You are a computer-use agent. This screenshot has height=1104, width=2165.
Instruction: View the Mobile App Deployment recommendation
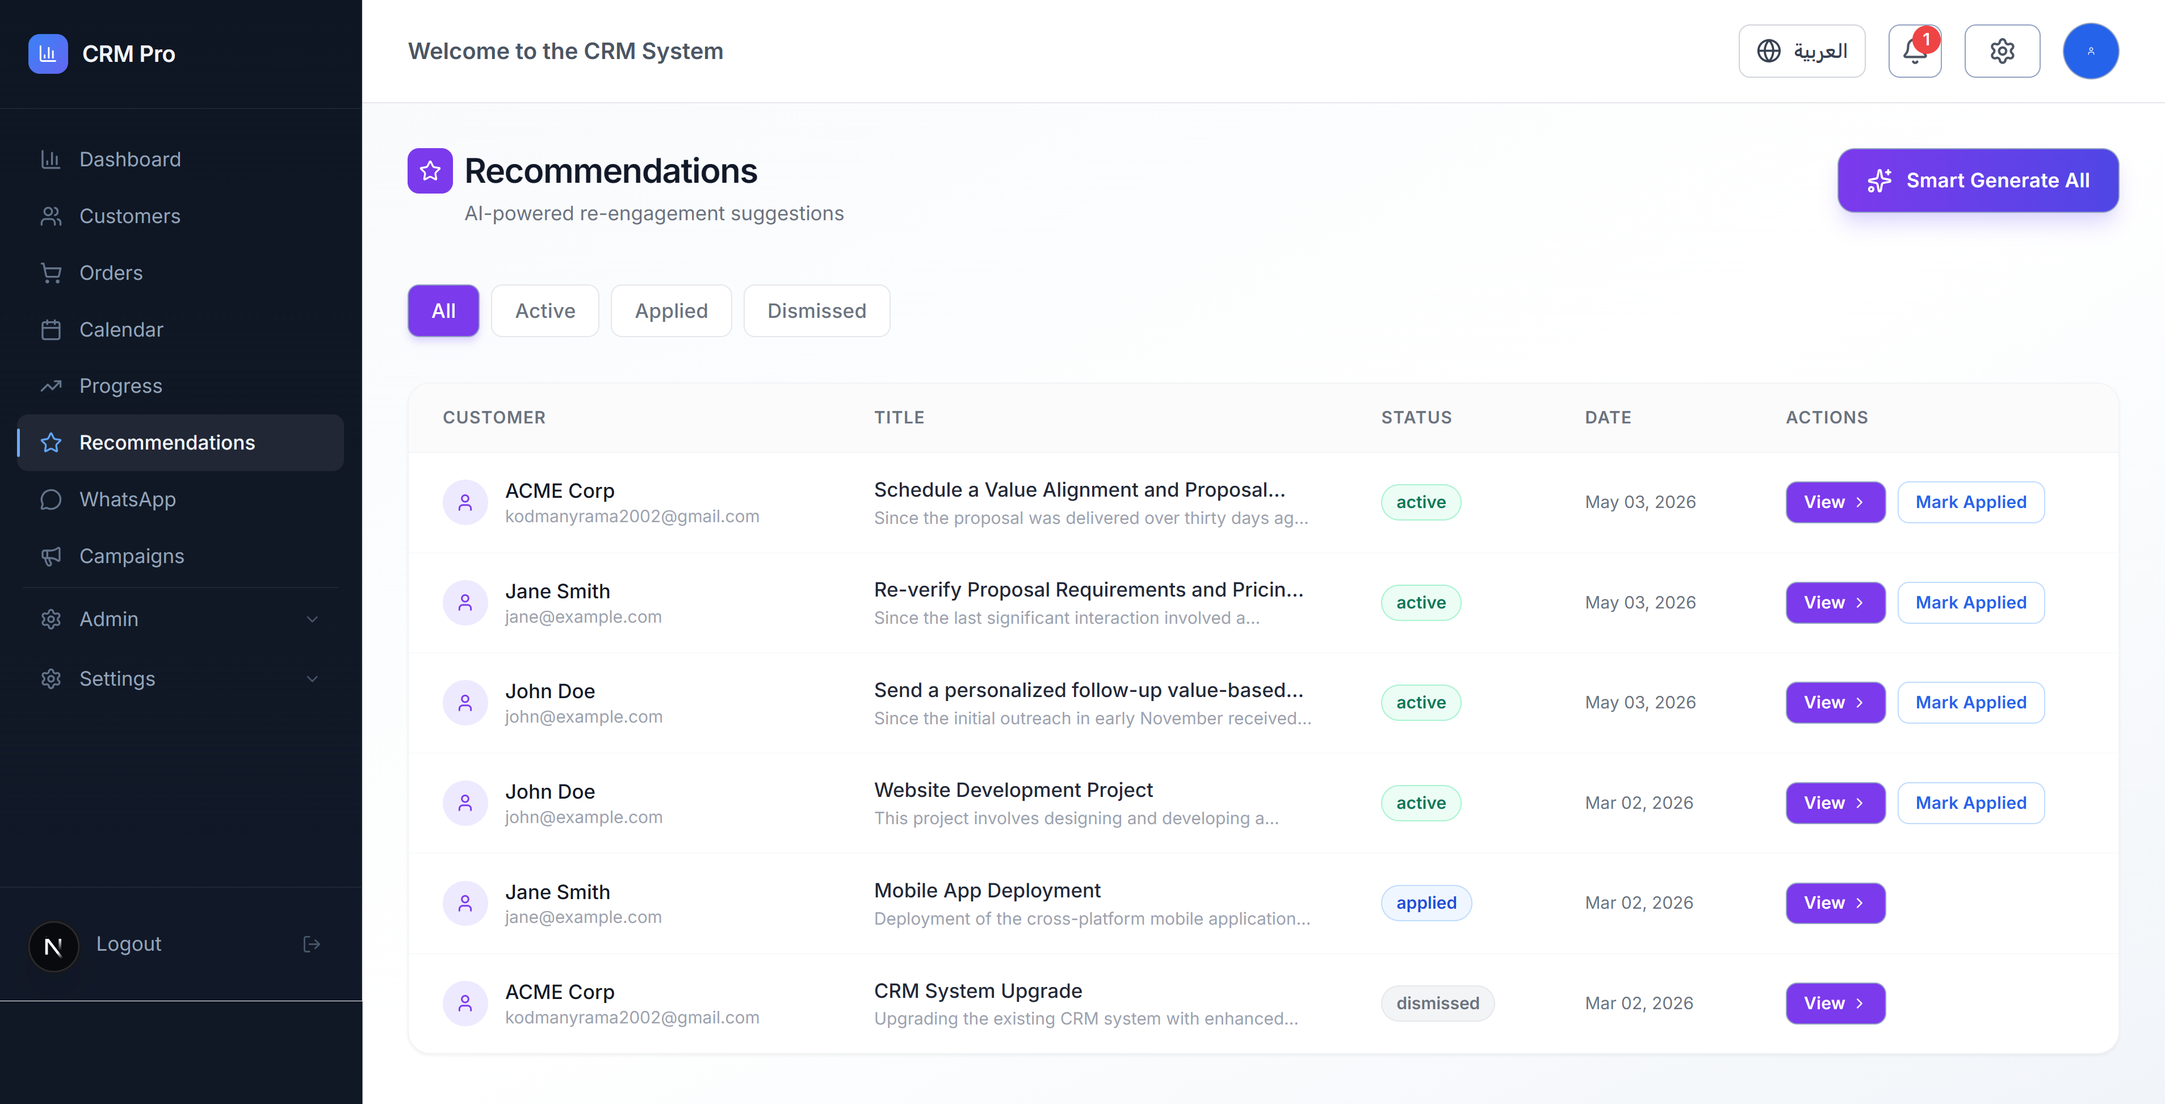point(1836,903)
